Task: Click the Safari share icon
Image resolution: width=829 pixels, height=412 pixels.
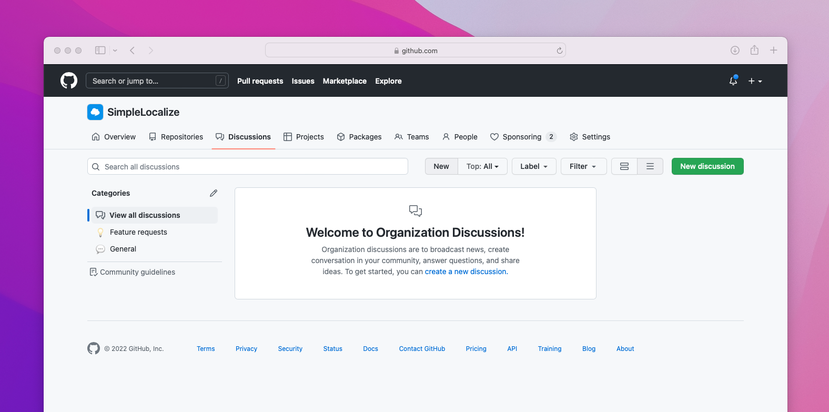Action: point(754,50)
